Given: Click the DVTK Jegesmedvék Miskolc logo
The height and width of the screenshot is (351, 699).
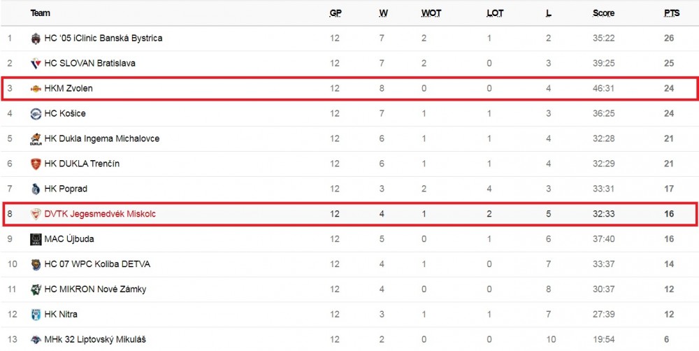Looking at the screenshot, I should click(36, 214).
